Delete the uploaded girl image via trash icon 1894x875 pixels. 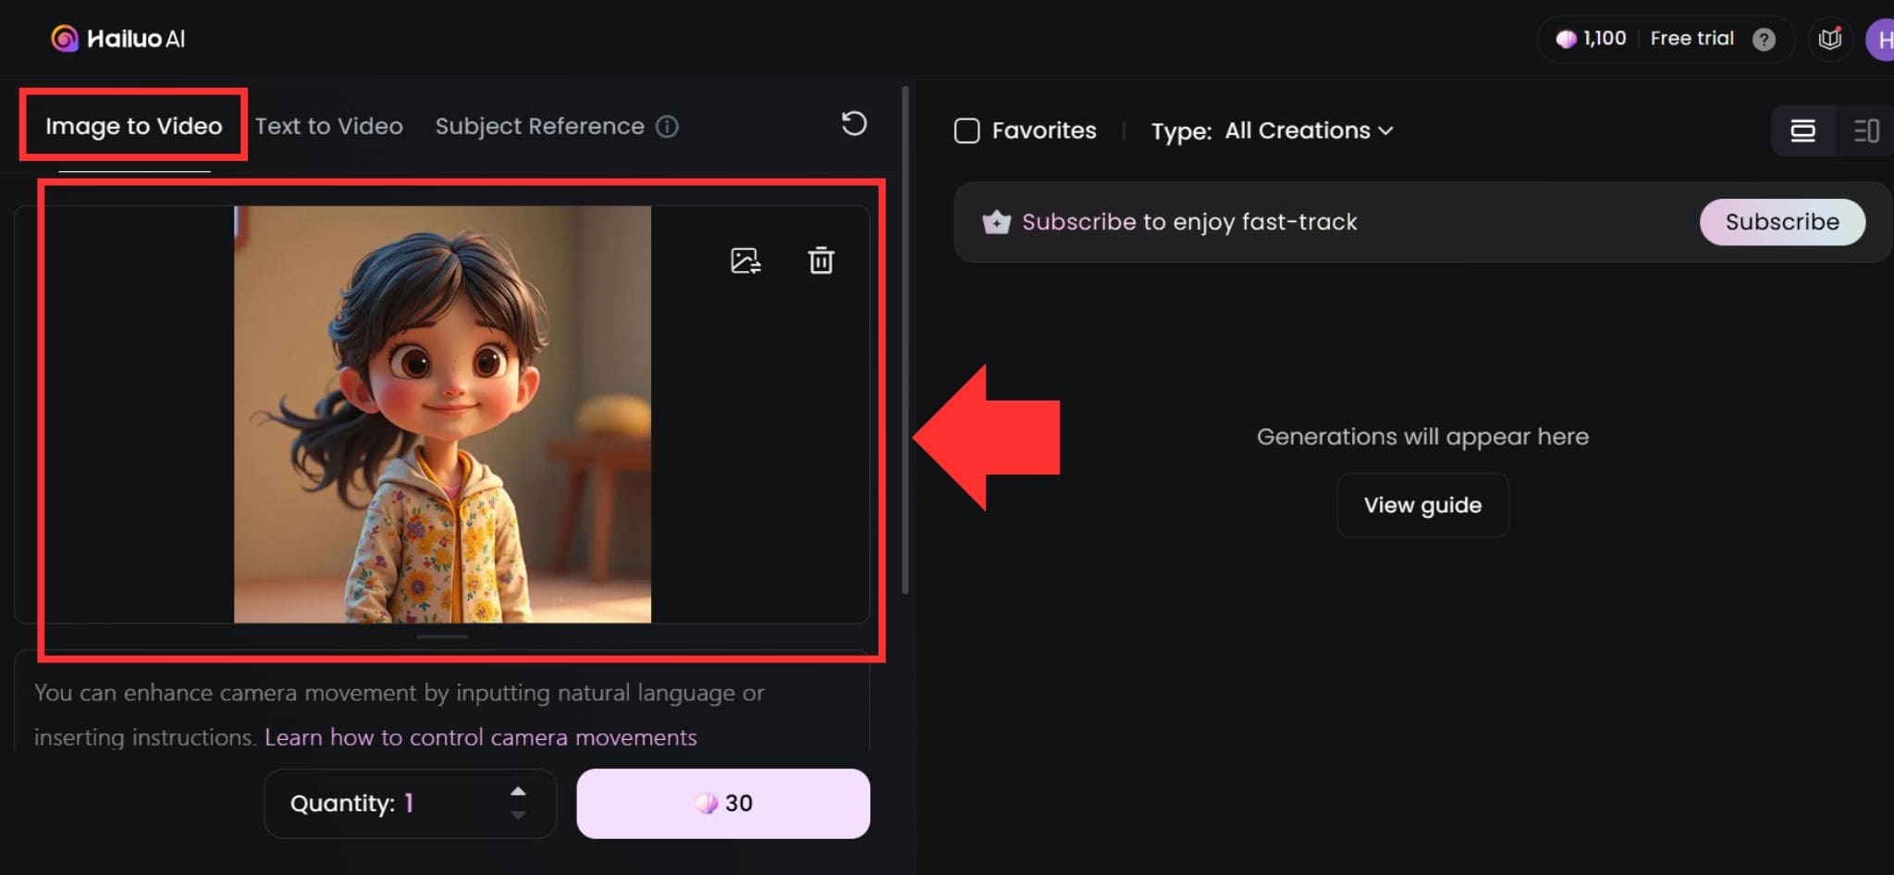point(820,261)
